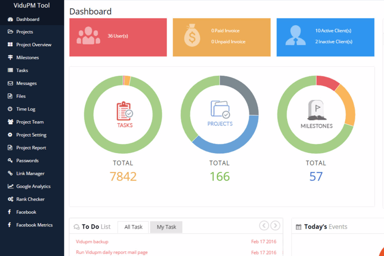The width and height of the screenshot is (384, 256).
Task: Click the next arrow in To Do List
Action: pos(275,225)
